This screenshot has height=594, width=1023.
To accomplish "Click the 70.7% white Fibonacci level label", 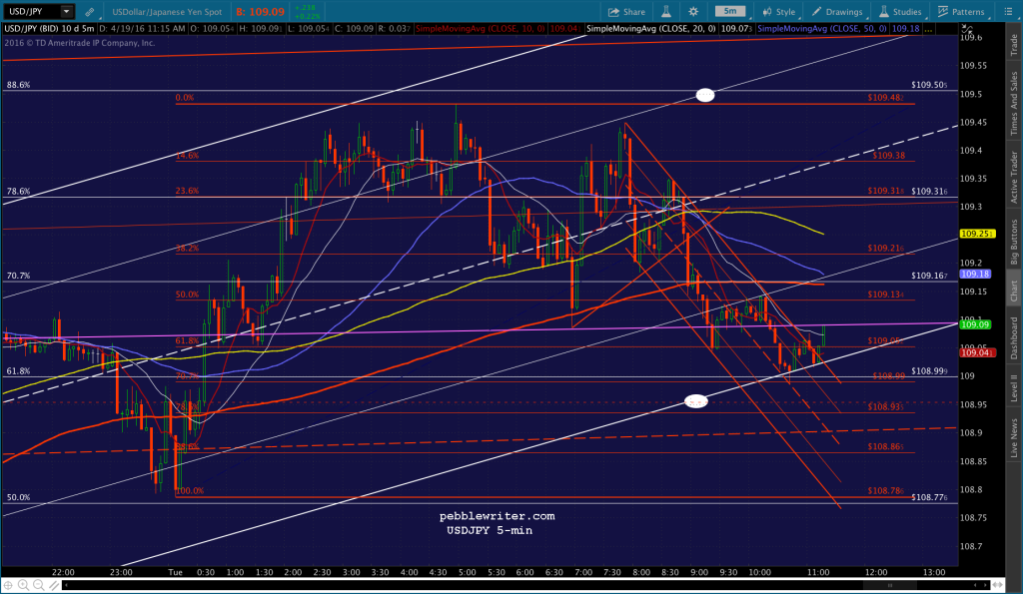I will pos(18,276).
